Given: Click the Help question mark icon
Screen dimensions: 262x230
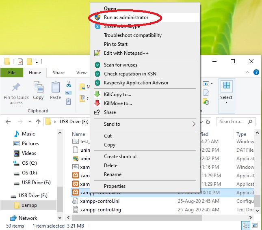Looking at the screenshot, I should (256, 72).
